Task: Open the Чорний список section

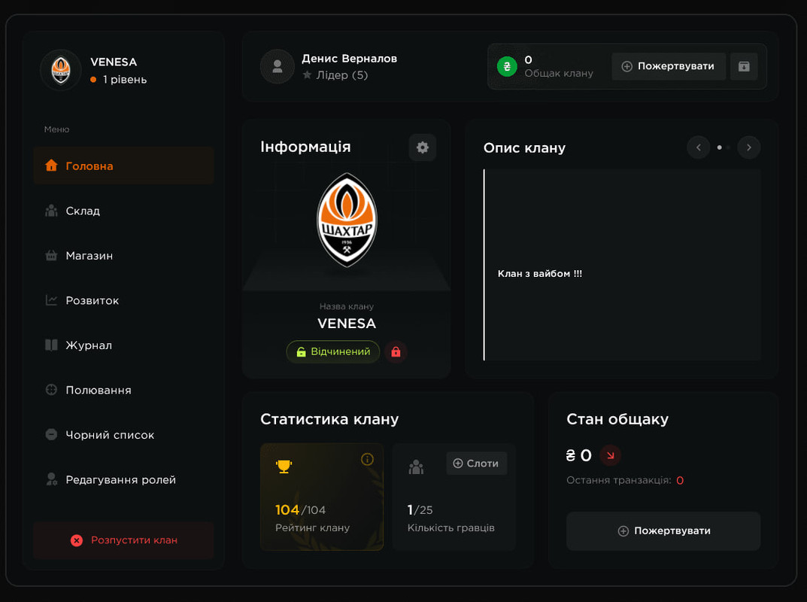Action: pyautogui.click(x=123, y=435)
